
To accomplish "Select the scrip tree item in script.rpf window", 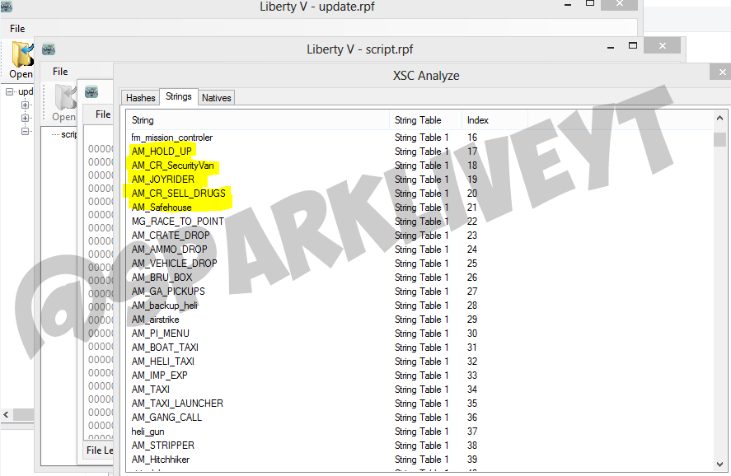I will (69, 134).
